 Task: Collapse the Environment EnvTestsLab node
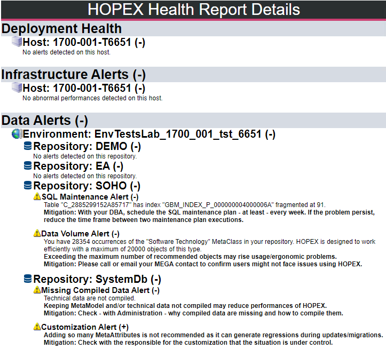(270, 134)
